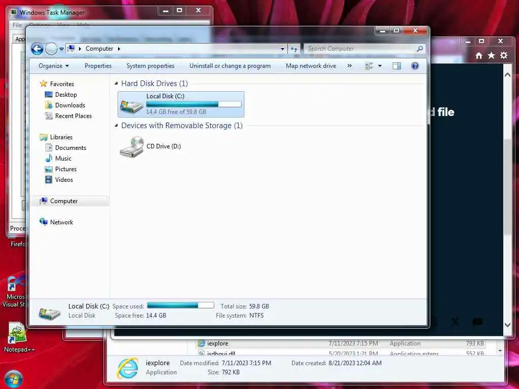The width and height of the screenshot is (519, 389).
Task: Click the Space used bar in details pane
Action: tap(180, 305)
